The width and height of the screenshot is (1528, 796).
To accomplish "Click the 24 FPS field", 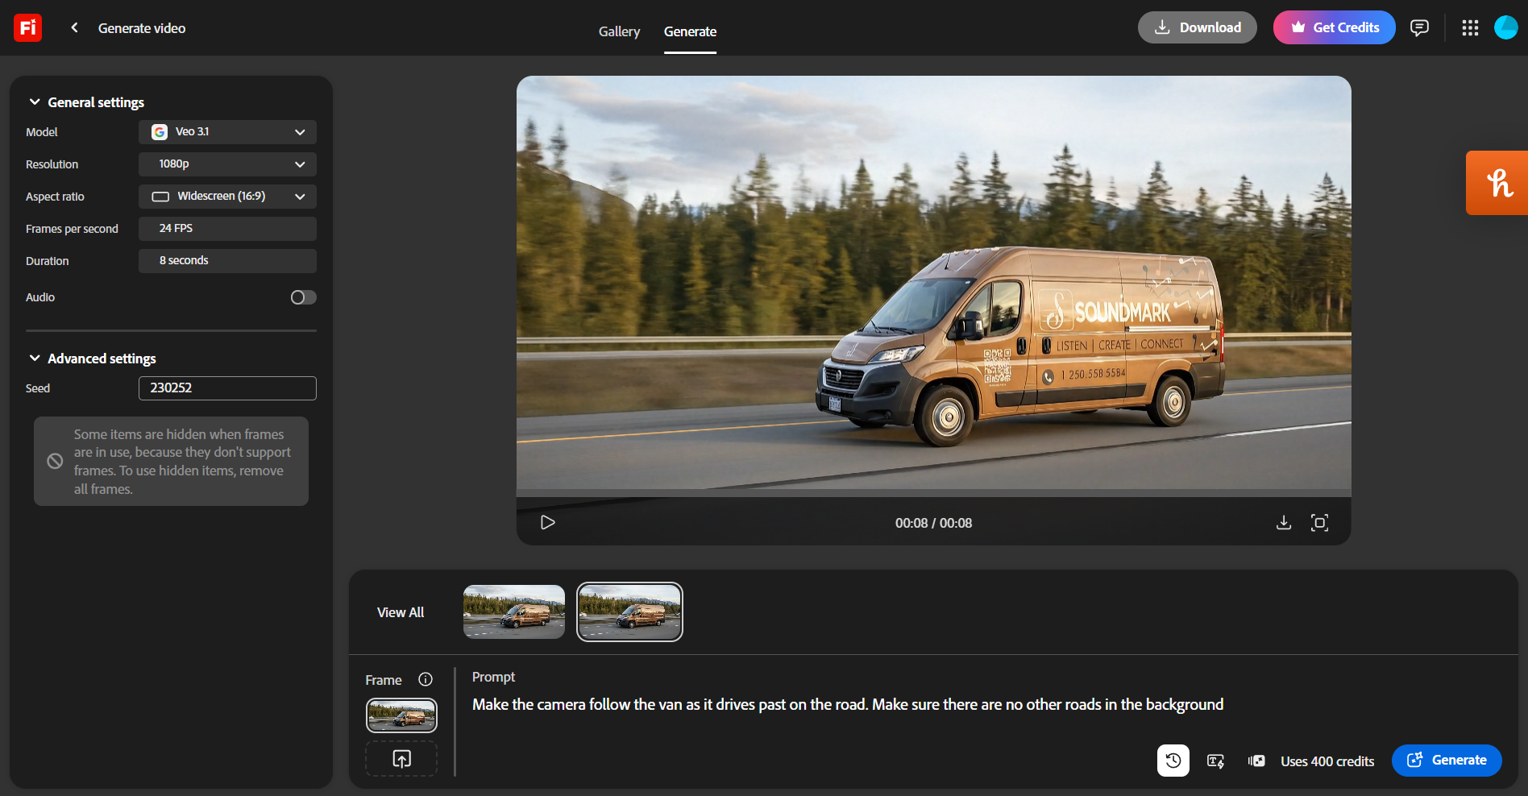I will pyautogui.click(x=227, y=229).
